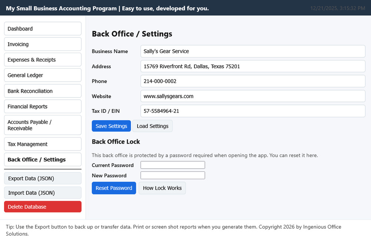Navigate to Tax Management
The height and width of the screenshot is (240, 371).
[x=43, y=144]
